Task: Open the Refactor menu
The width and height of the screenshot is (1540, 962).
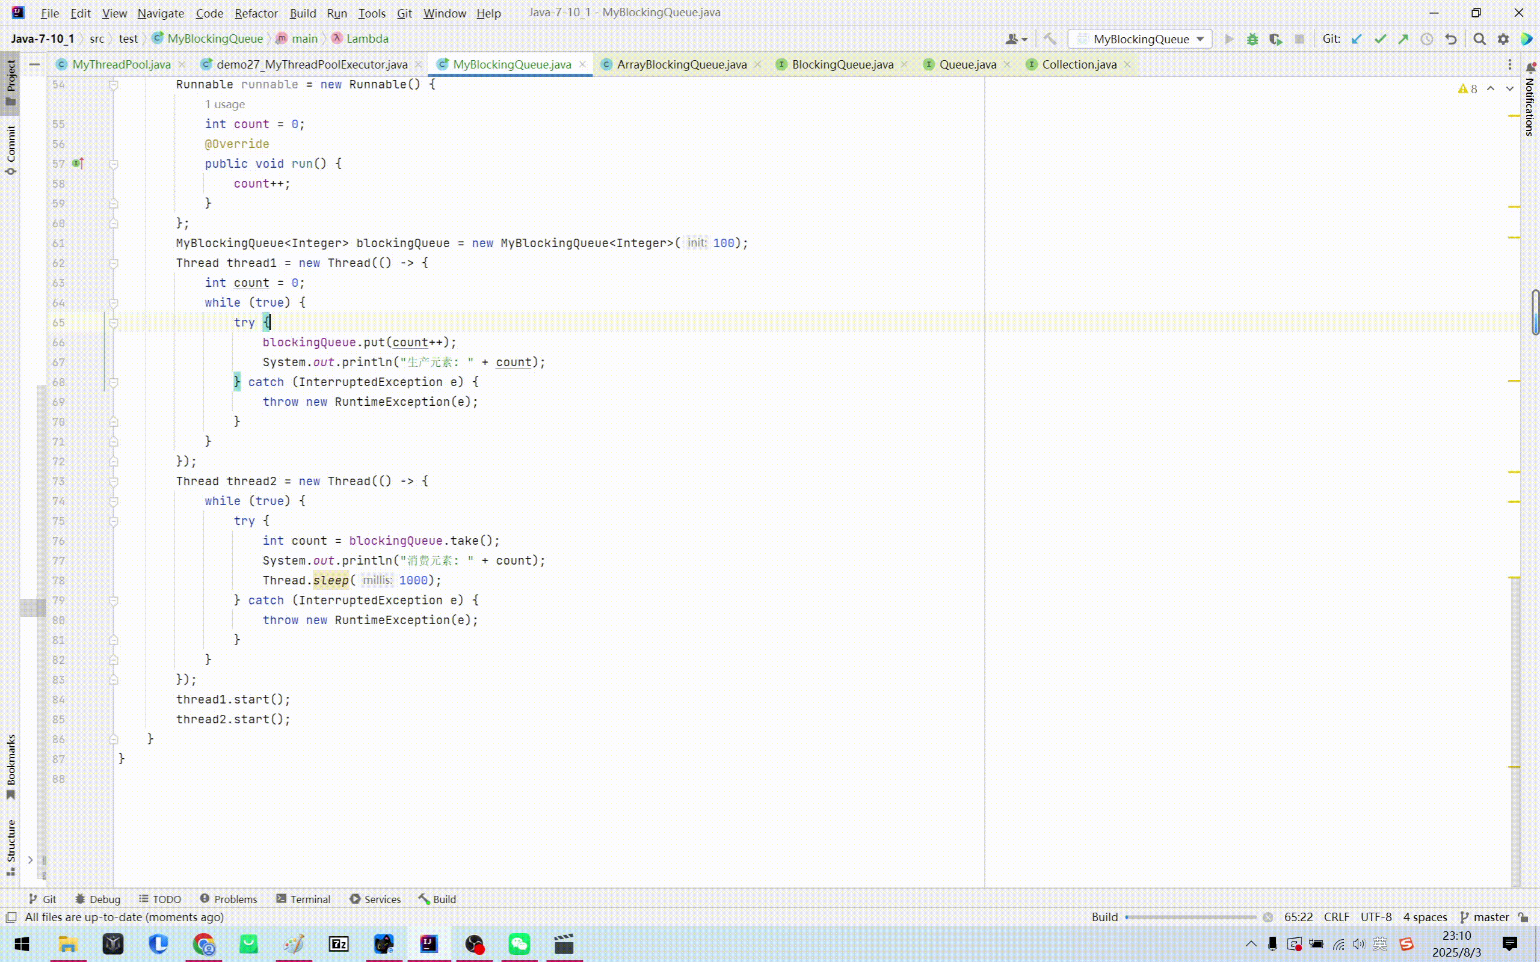Action: 256,13
